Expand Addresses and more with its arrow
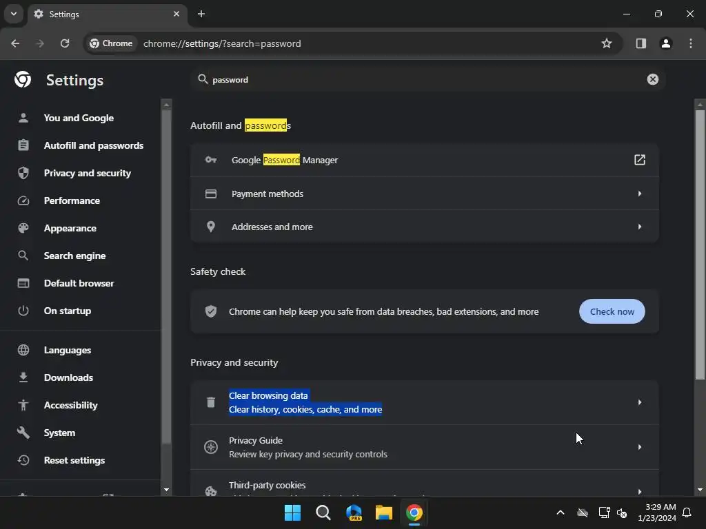706x529 pixels. coord(639,227)
